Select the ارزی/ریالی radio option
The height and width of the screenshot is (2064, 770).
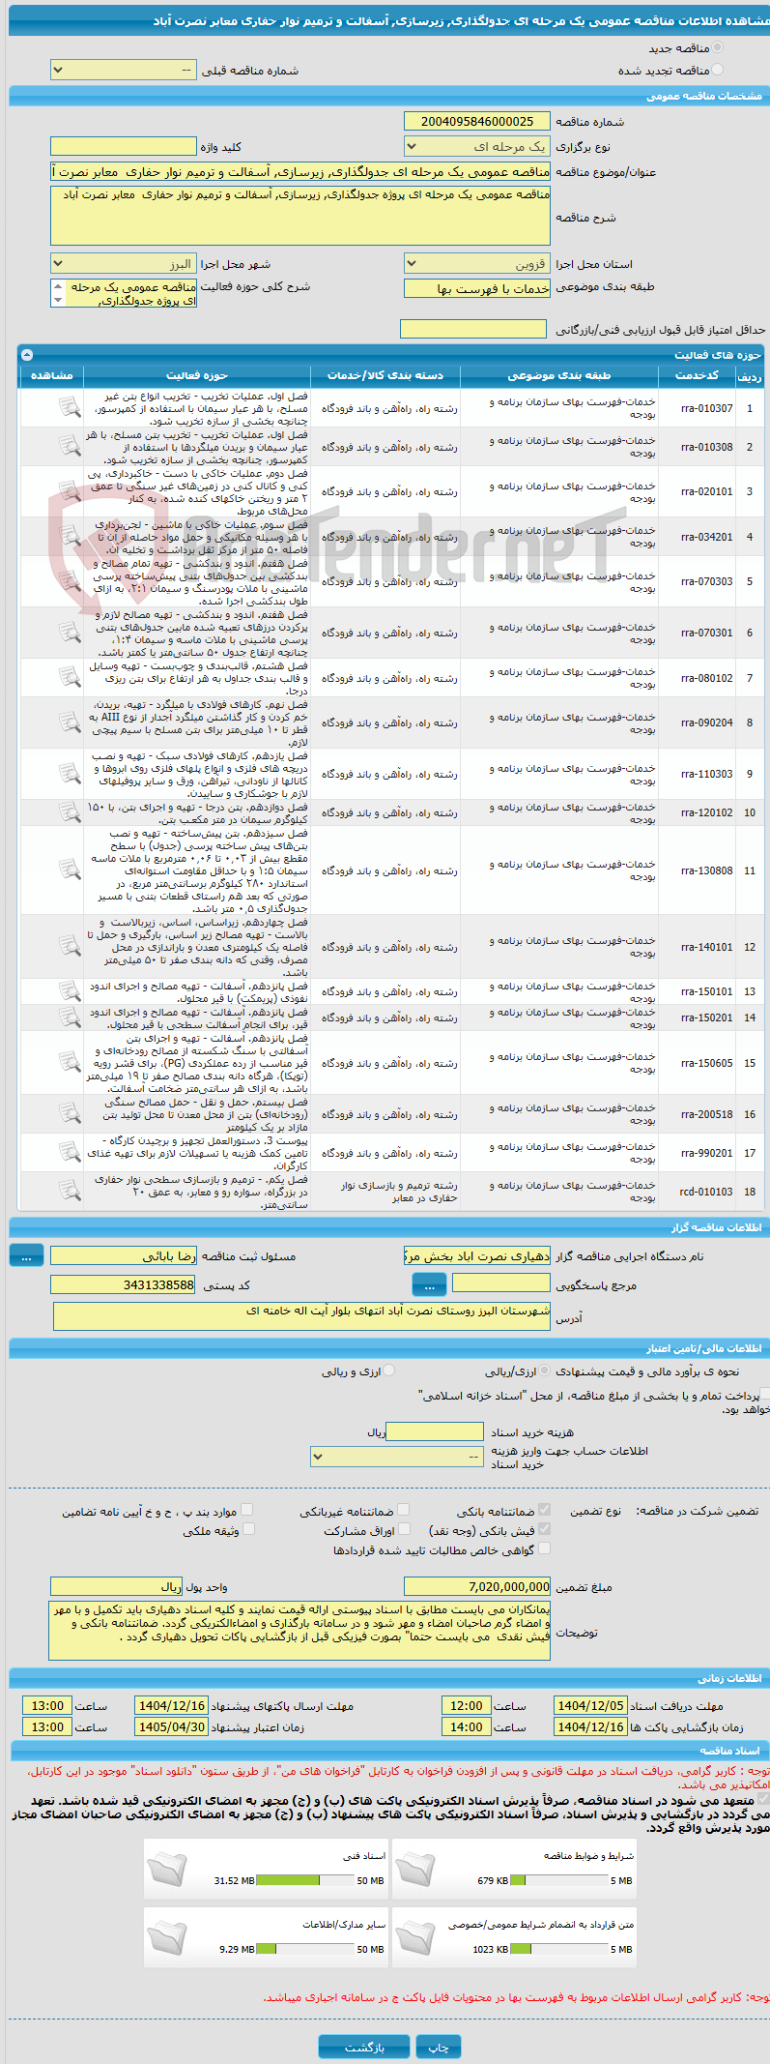click(x=545, y=1371)
